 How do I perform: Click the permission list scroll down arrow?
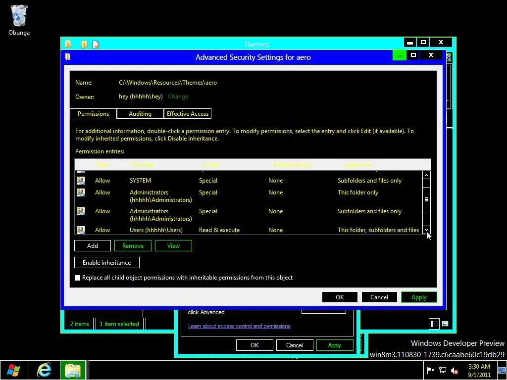click(426, 230)
